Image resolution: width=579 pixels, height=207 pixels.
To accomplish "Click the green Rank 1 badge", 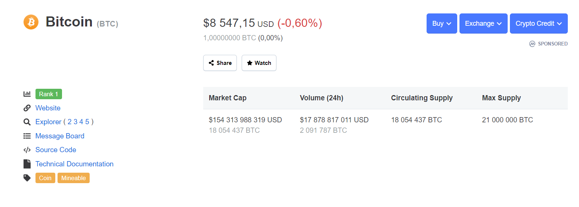I will 49,94.
